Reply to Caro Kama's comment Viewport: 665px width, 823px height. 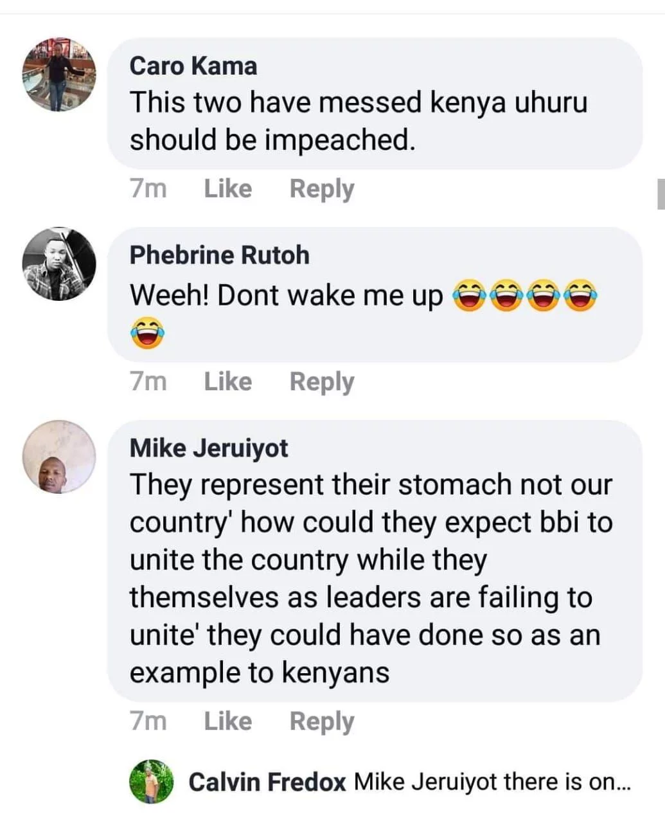point(322,189)
